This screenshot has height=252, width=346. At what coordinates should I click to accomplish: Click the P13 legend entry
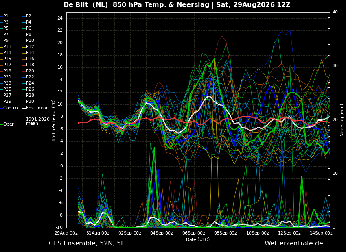click(x=6, y=53)
